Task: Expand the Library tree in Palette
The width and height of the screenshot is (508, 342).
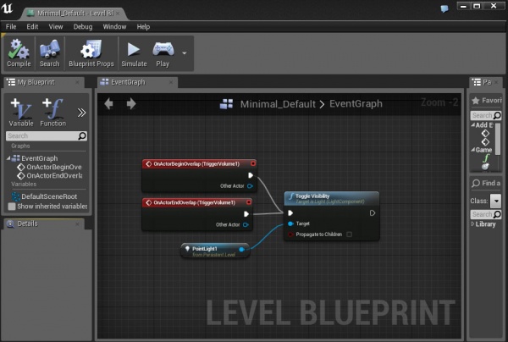Action: click(472, 223)
